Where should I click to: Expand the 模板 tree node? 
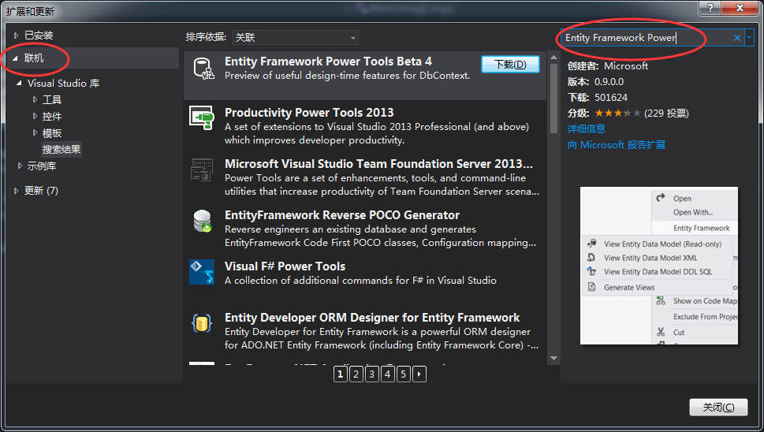click(x=35, y=132)
